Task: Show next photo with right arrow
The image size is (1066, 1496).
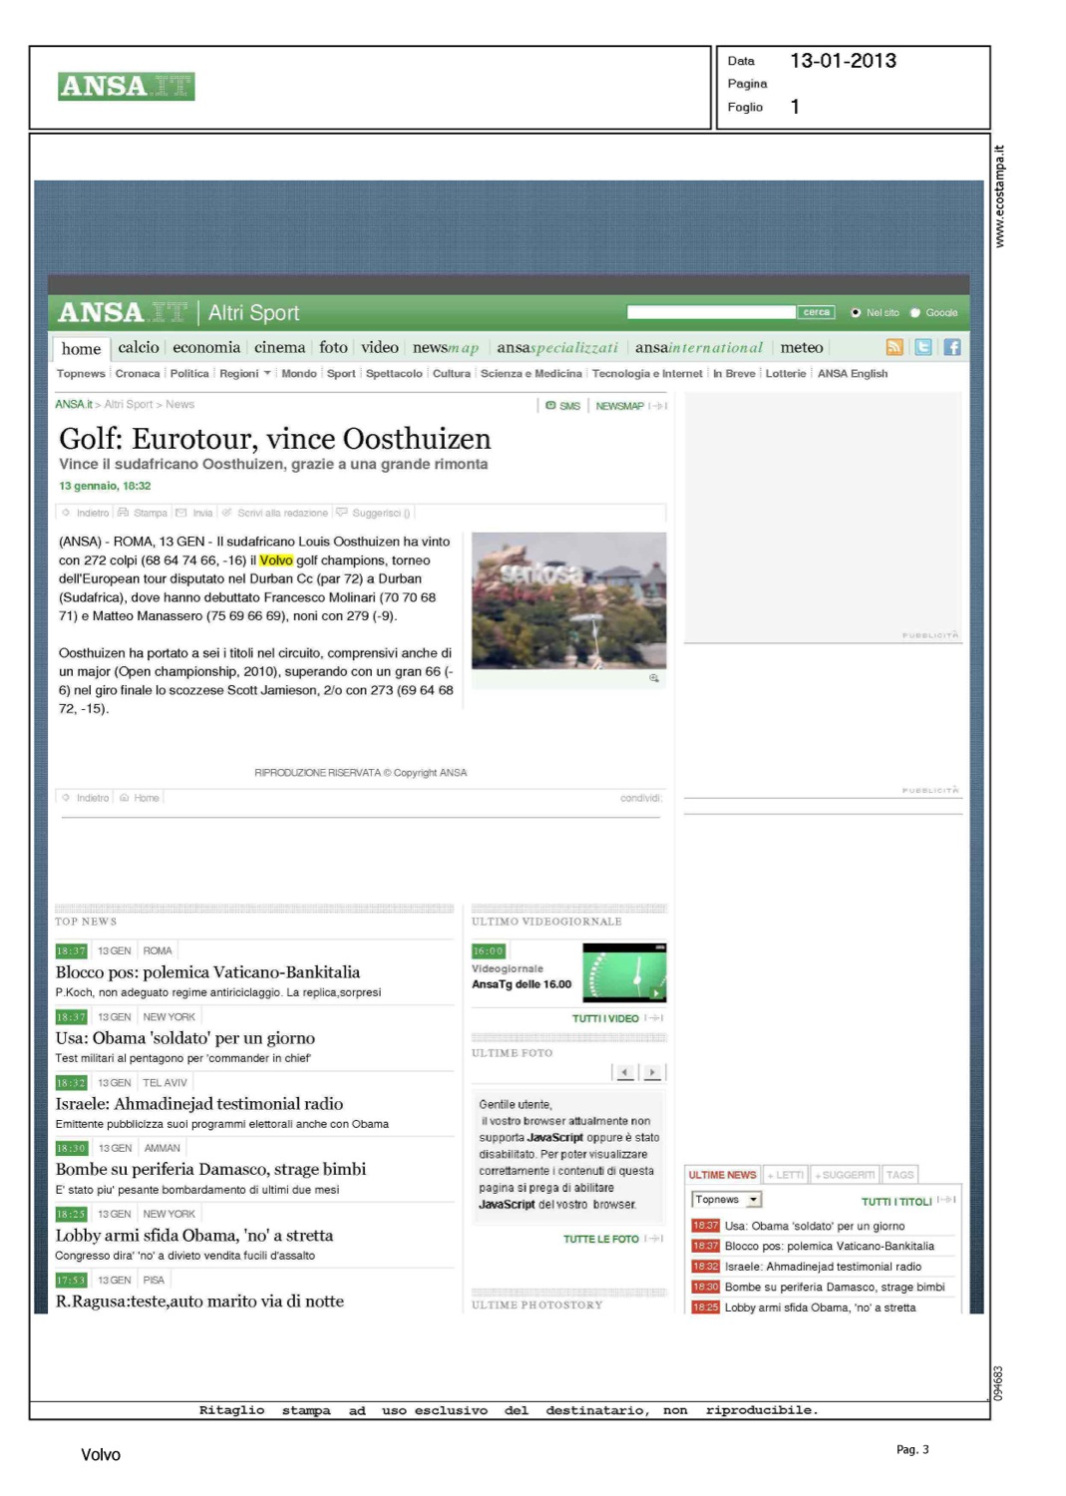Action: pos(652,1072)
